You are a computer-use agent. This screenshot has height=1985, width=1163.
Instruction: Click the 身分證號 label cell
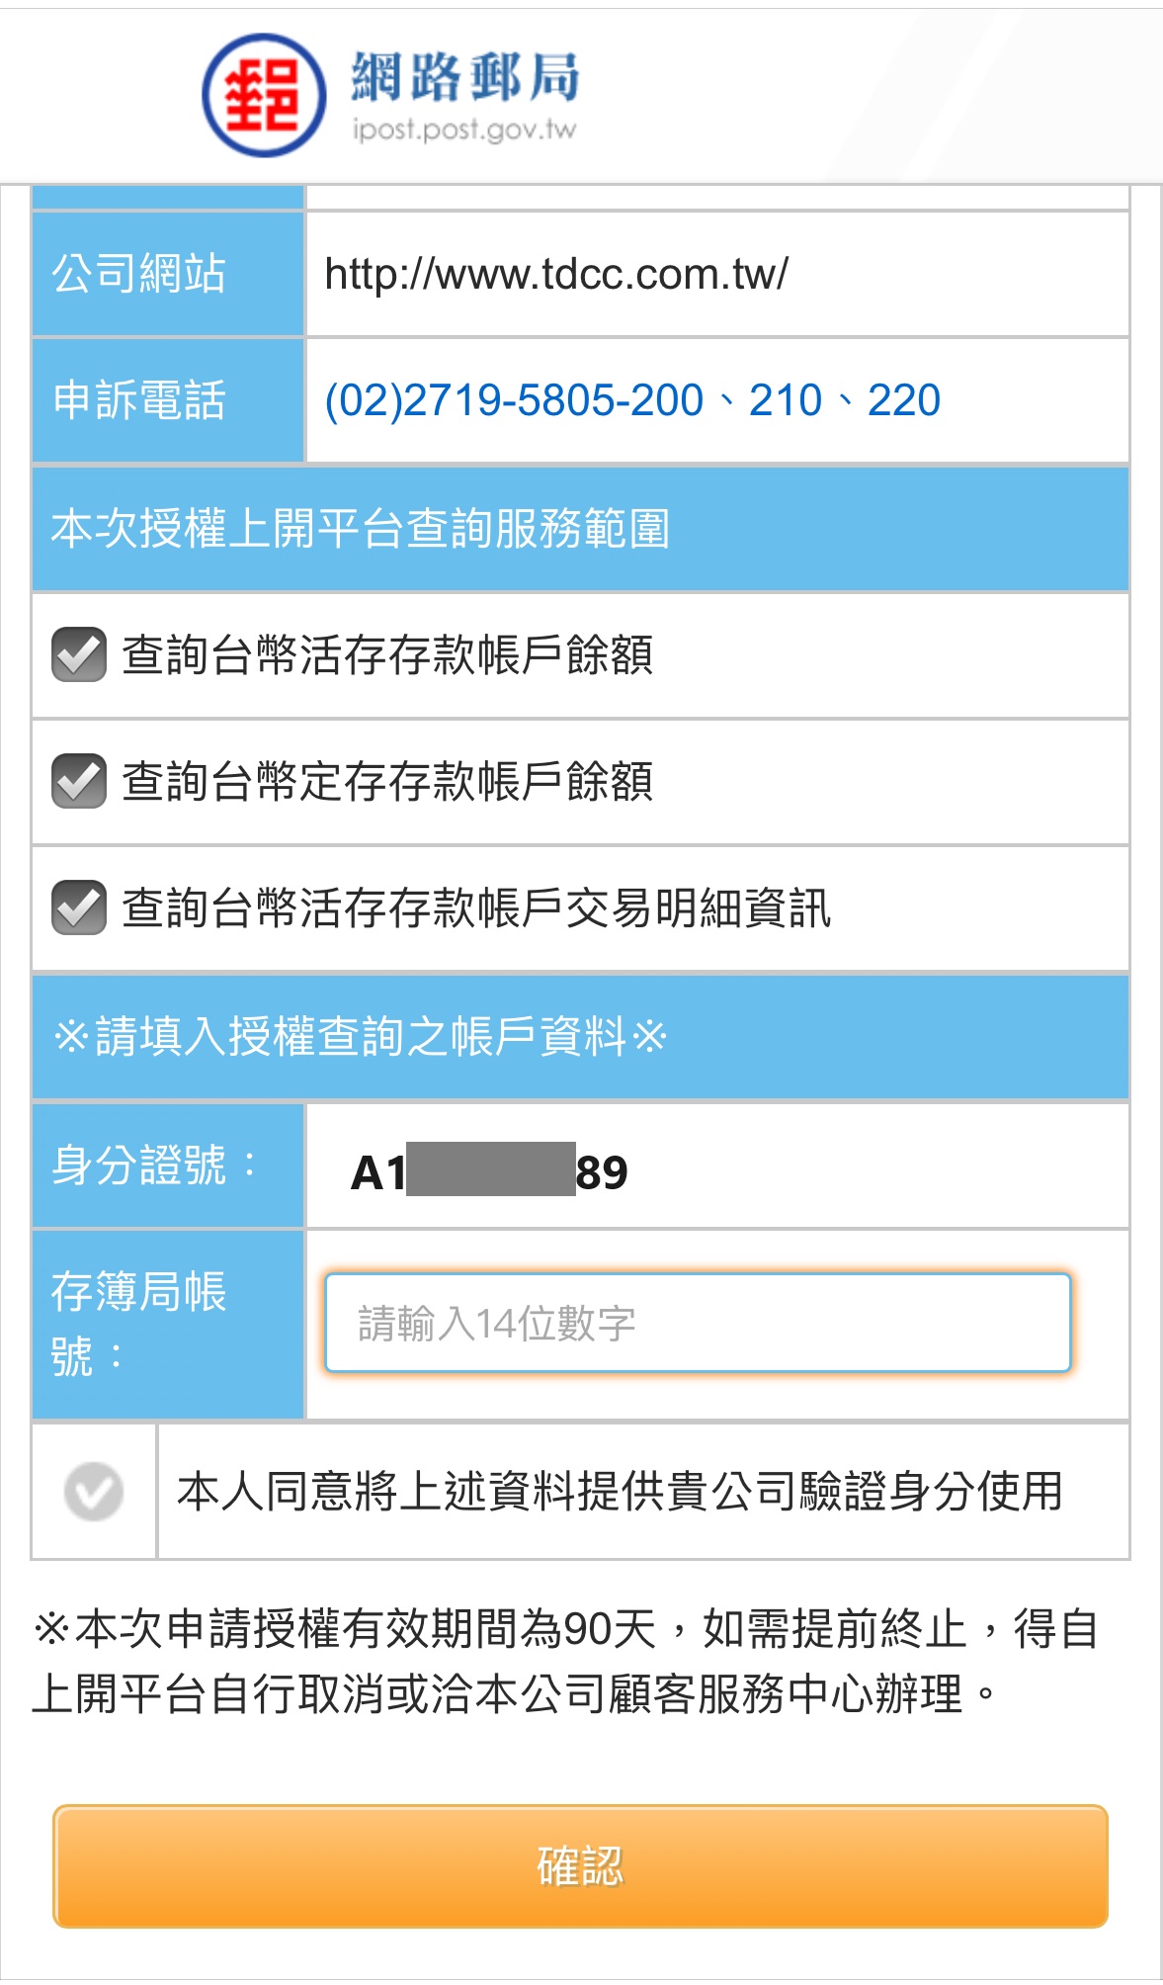(168, 1165)
